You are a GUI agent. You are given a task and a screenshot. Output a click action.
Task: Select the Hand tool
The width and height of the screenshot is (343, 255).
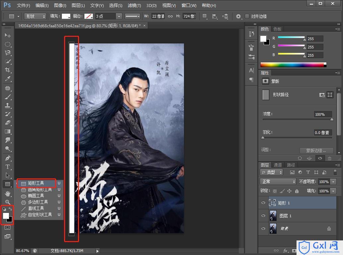[x=7, y=194]
